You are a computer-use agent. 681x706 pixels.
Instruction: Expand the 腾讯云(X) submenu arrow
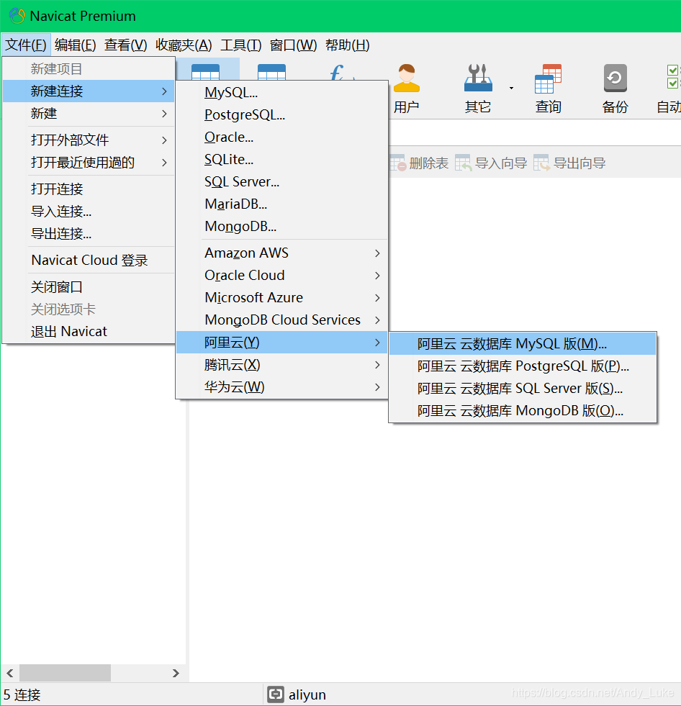377,365
